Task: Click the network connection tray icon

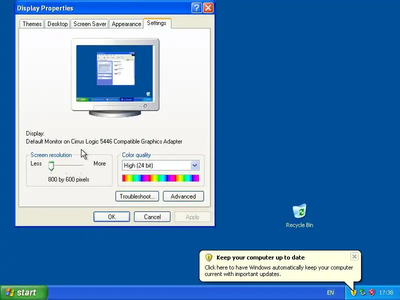Action: [362, 292]
